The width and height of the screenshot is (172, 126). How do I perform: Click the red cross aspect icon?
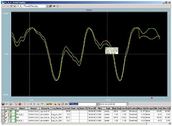point(11,6)
